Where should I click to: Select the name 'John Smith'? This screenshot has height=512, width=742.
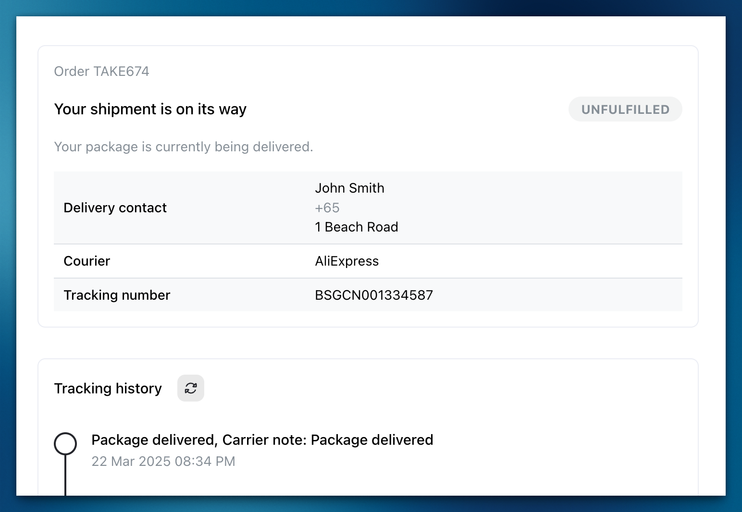coord(349,188)
